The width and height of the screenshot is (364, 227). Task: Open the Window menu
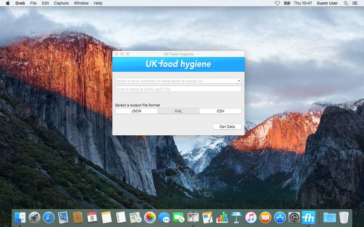81,3
